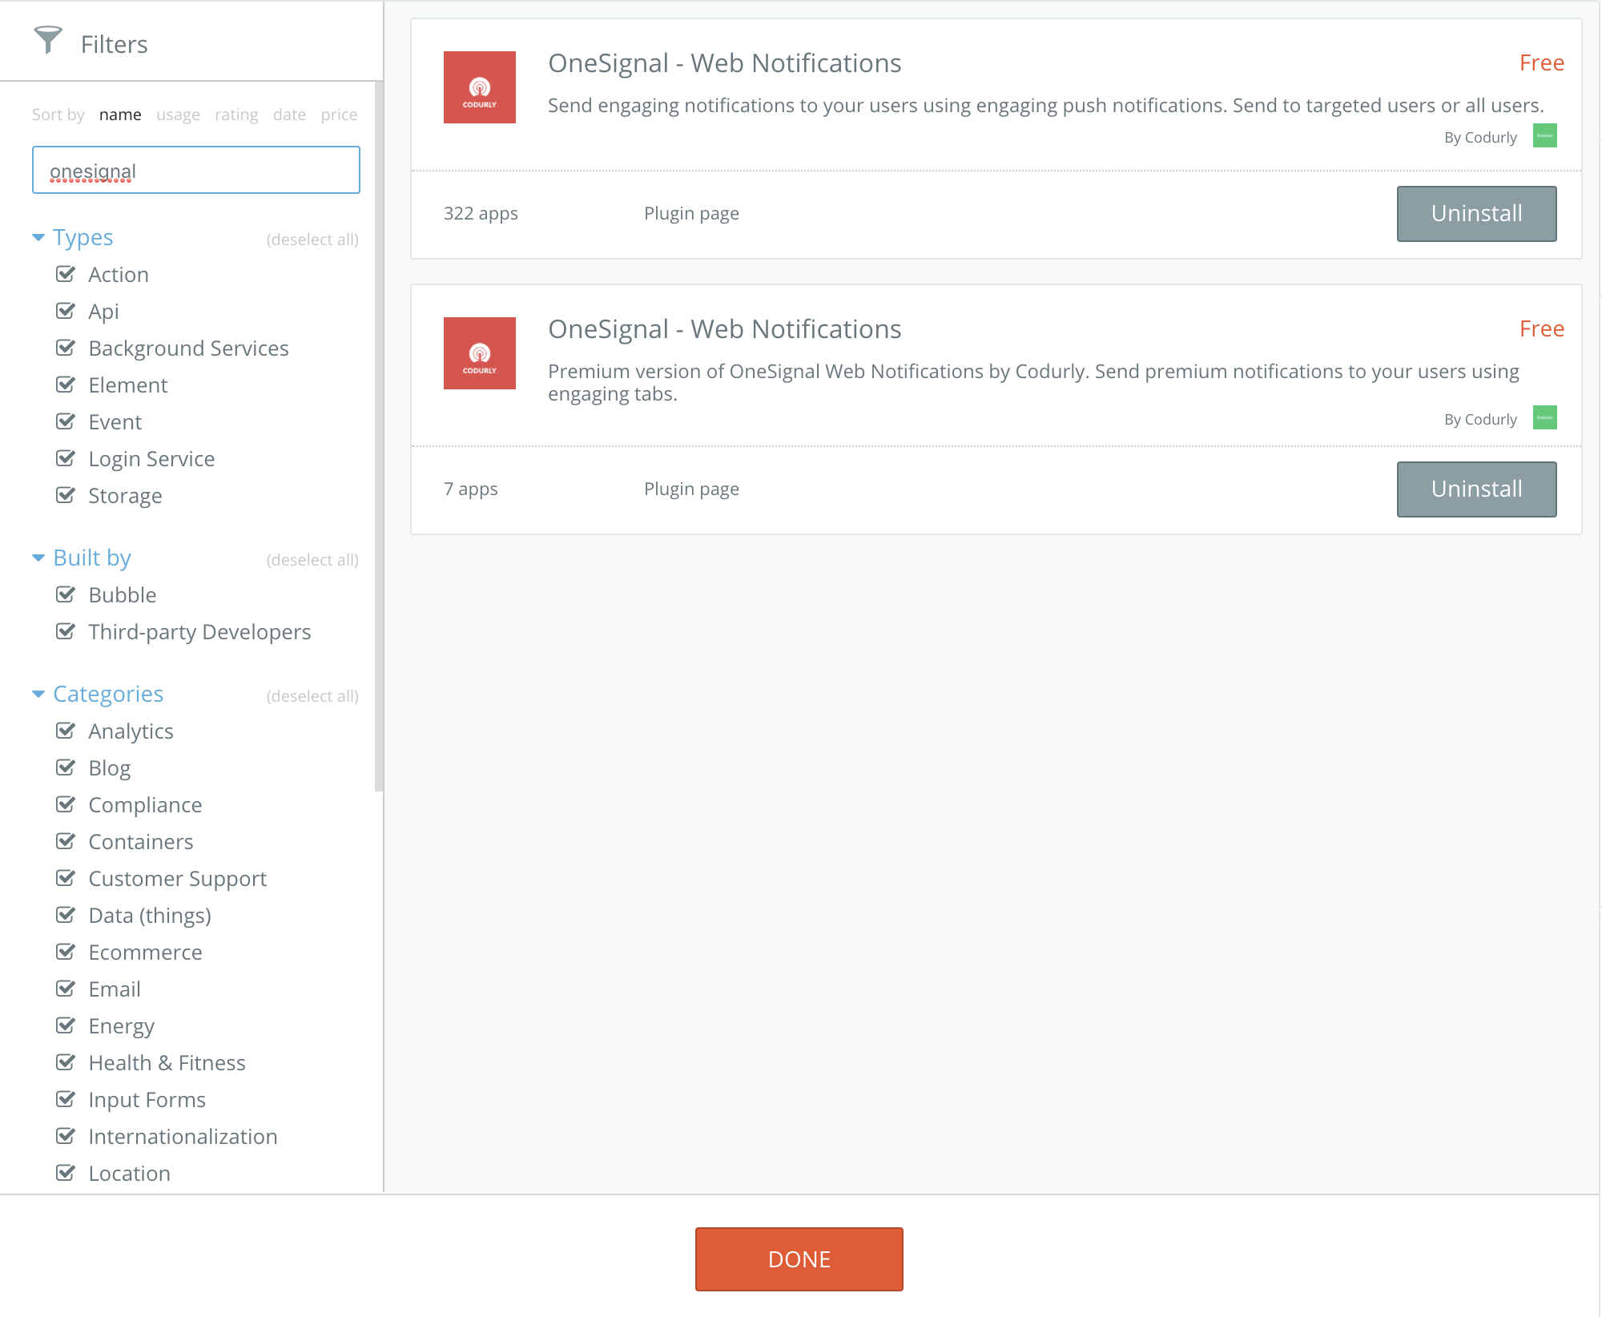This screenshot has height=1317, width=1602.
Task: Click the second plugin's green Codurly author badge
Action: tap(1544, 418)
